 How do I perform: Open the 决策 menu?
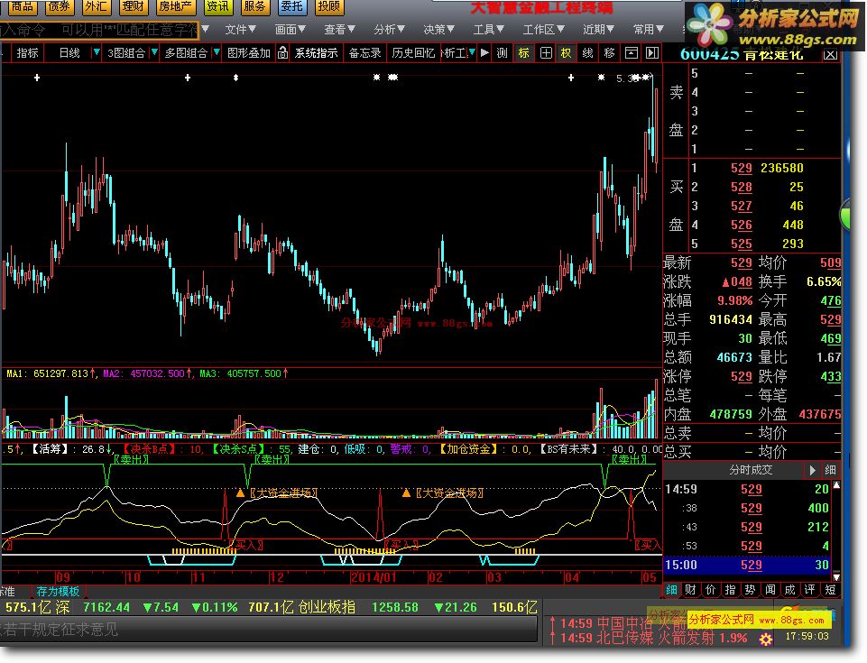pyautogui.click(x=439, y=29)
